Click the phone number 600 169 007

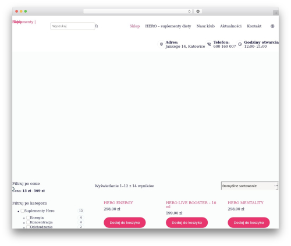tap(225, 47)
